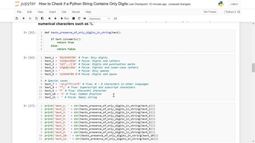Screen dimensions: 255x143
Task: Open the Insert menu
Action: point(52,12)
